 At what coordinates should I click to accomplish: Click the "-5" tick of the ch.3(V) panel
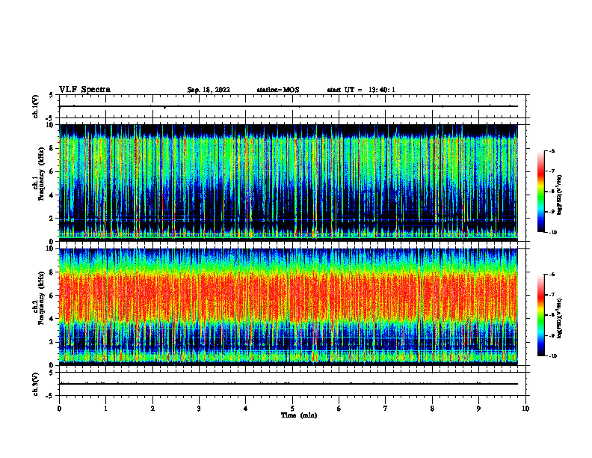tap(51, 396)
